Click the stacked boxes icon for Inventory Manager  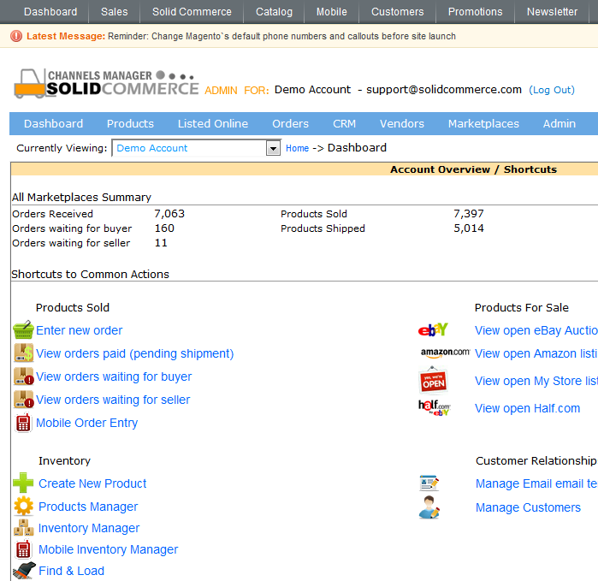point(24,528)
